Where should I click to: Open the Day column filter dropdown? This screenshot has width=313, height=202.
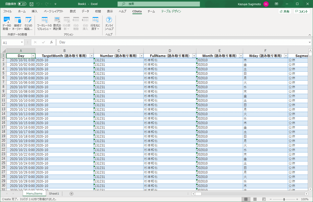(33, 56)
